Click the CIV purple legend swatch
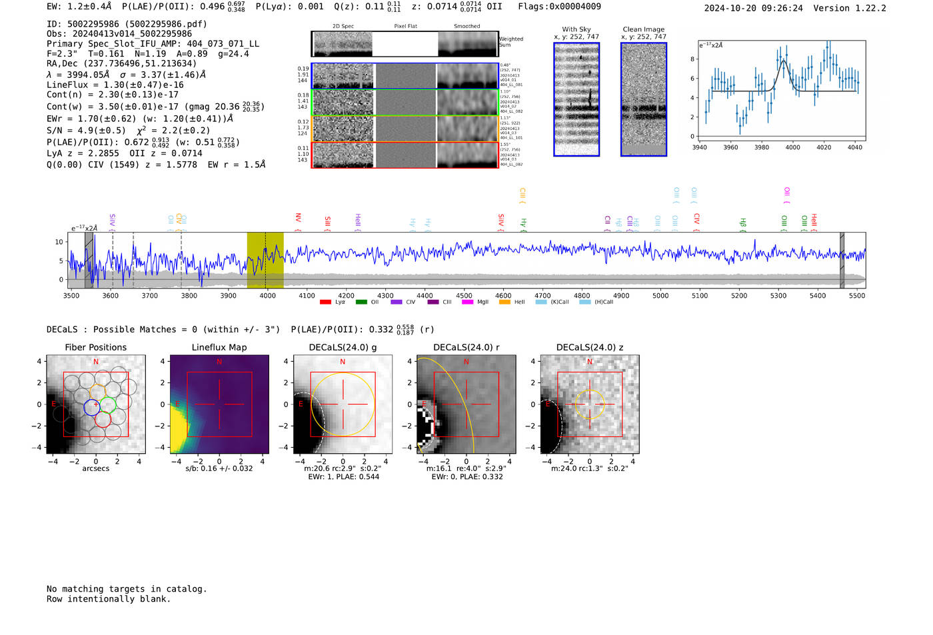Screen dimensions: 933x635 (397, 302)
